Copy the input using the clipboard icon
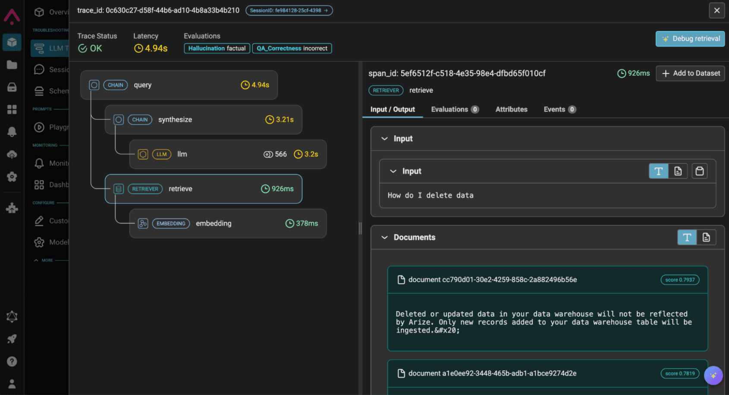729x395 pixels. [x=699, y=171]
